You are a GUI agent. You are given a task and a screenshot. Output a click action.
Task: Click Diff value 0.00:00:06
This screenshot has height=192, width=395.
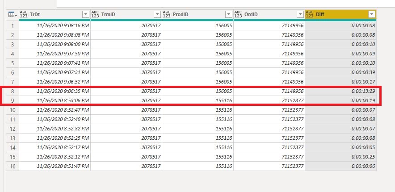click(340, 167)
